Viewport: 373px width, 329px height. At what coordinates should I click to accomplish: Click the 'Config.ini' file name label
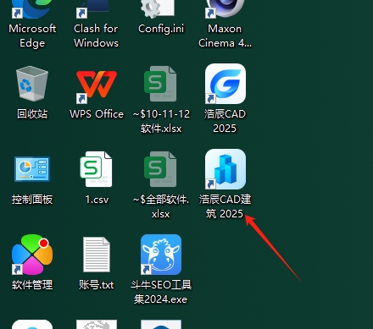161,29
